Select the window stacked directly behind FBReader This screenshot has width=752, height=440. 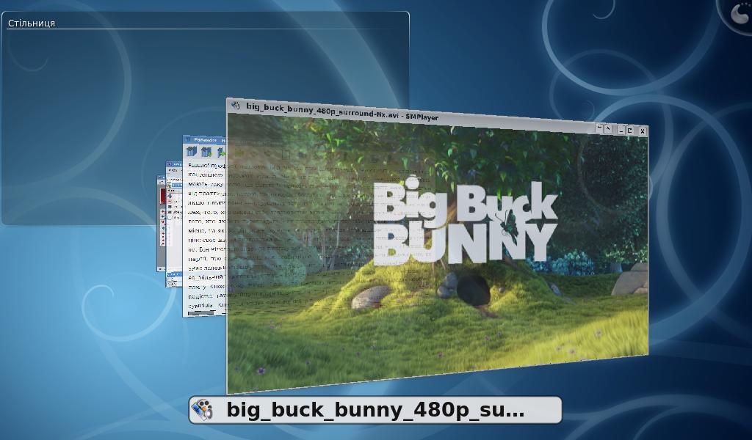(x=174, y=224)
